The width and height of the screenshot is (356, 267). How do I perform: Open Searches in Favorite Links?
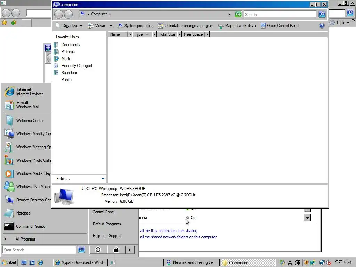[69, 72]
